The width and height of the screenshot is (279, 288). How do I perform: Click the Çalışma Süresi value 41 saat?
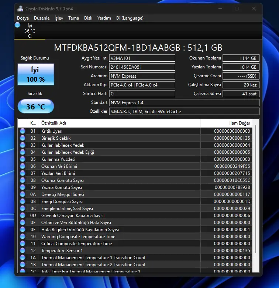click(241, 94)
